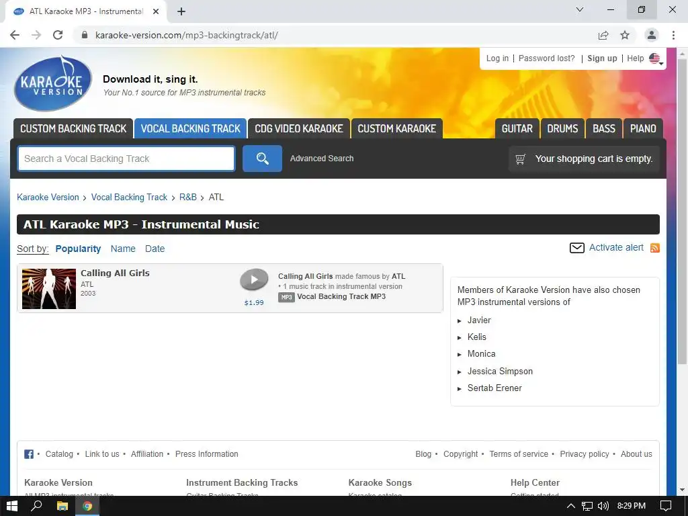Click the Search a Vocal Backing Track field
The height and width of the screenshot is (516, 688).
[126, 159]
